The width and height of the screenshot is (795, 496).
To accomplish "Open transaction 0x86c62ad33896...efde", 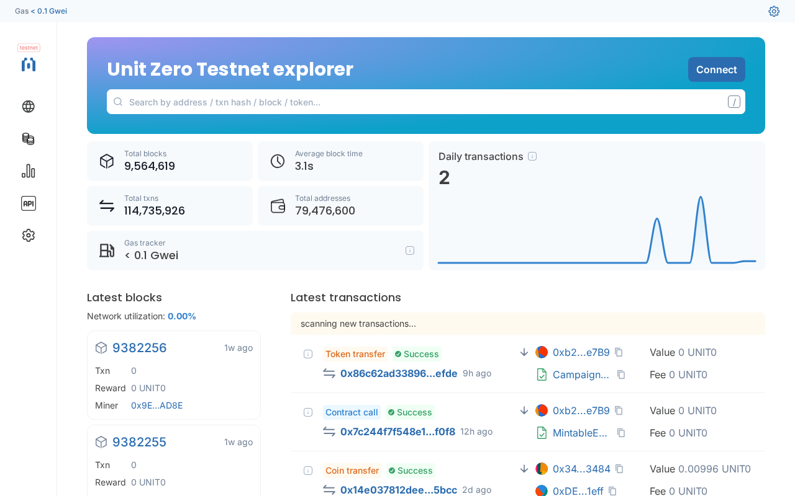I will tap(399, 373).
